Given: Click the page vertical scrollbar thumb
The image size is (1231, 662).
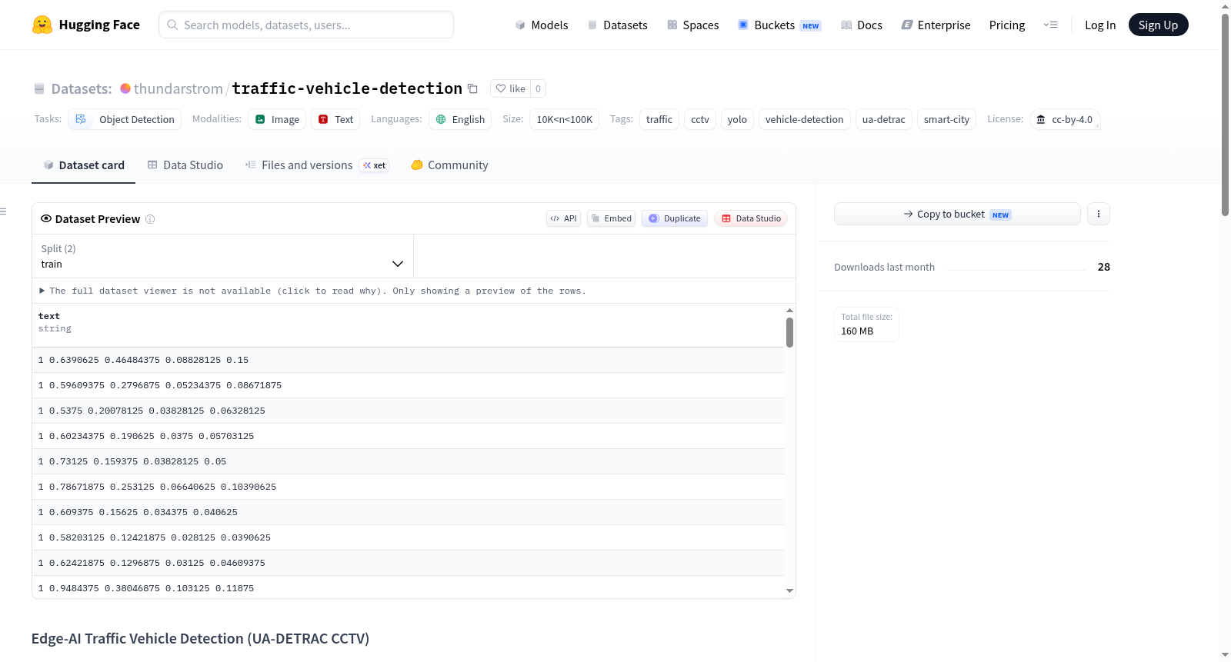Looking at the screenshot, I should [x=1225, y=115].
